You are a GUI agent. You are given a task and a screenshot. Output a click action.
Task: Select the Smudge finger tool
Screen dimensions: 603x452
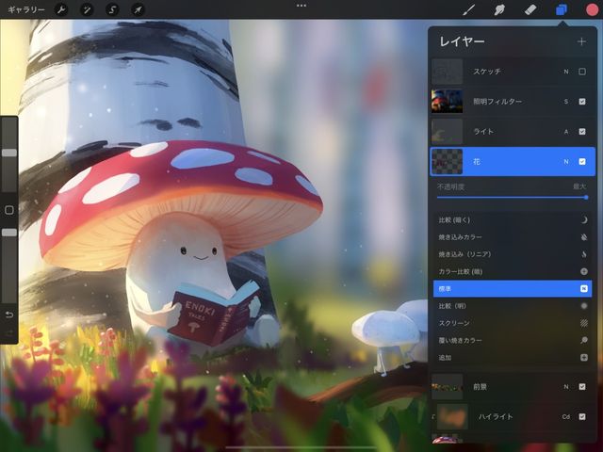click(x=499, y=9)
